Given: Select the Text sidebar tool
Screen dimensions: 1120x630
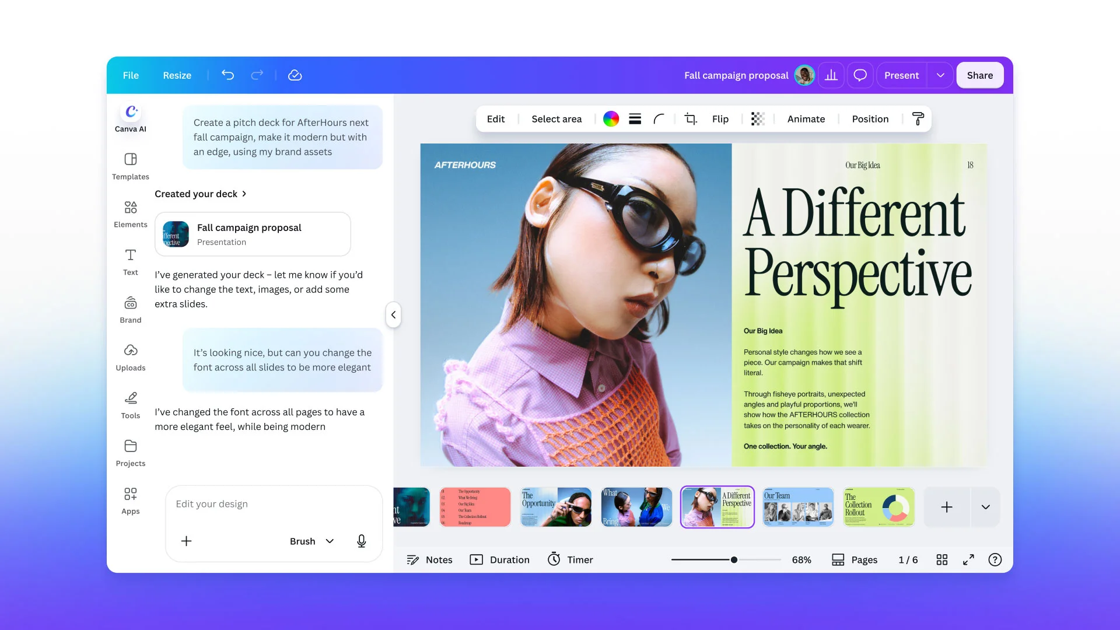Looking at the screenshot, I should coord(131,262).
